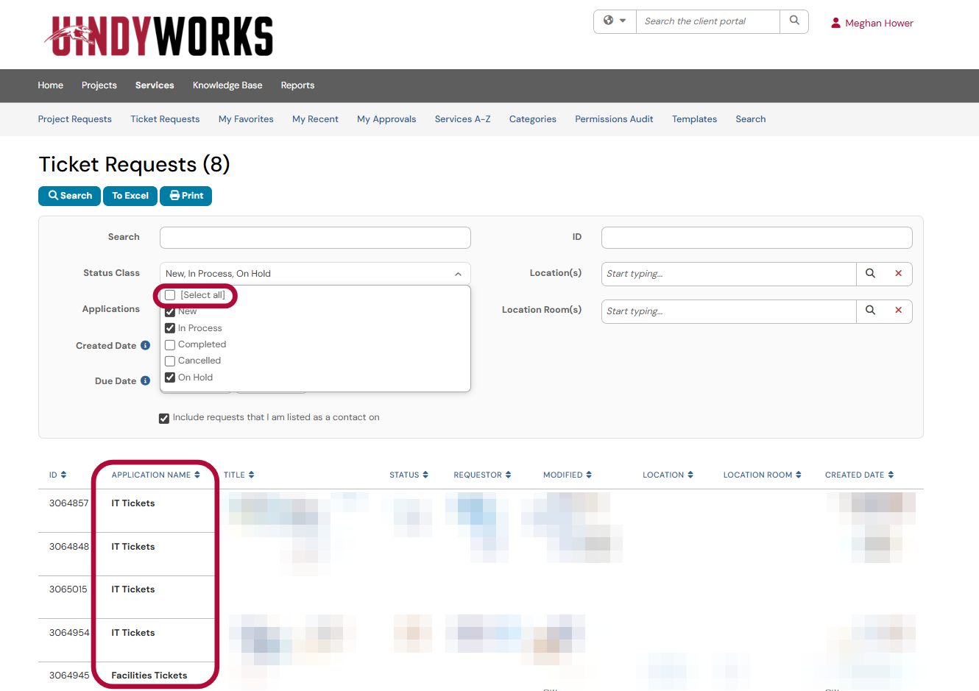
Task: Click the IndyWorks logo
Action: click(x=158, y=35)
